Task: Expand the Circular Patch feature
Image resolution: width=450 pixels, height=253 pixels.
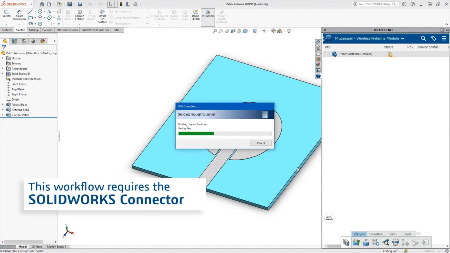Action: click(3, 115)
